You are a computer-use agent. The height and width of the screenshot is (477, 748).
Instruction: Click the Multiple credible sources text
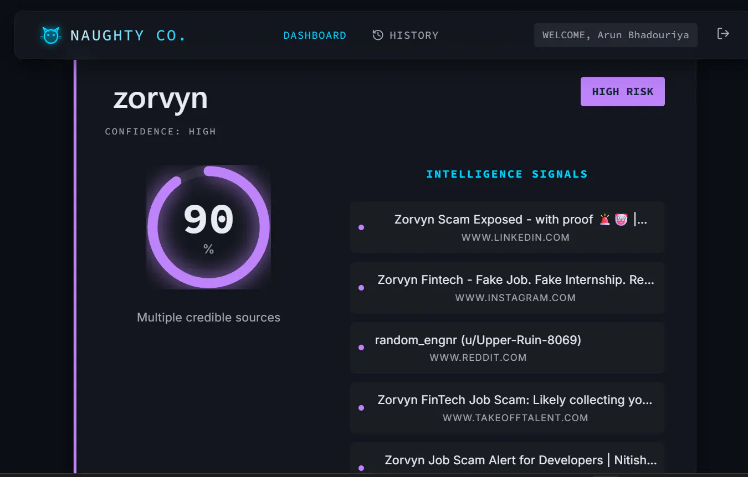click(x=208, y=317)
